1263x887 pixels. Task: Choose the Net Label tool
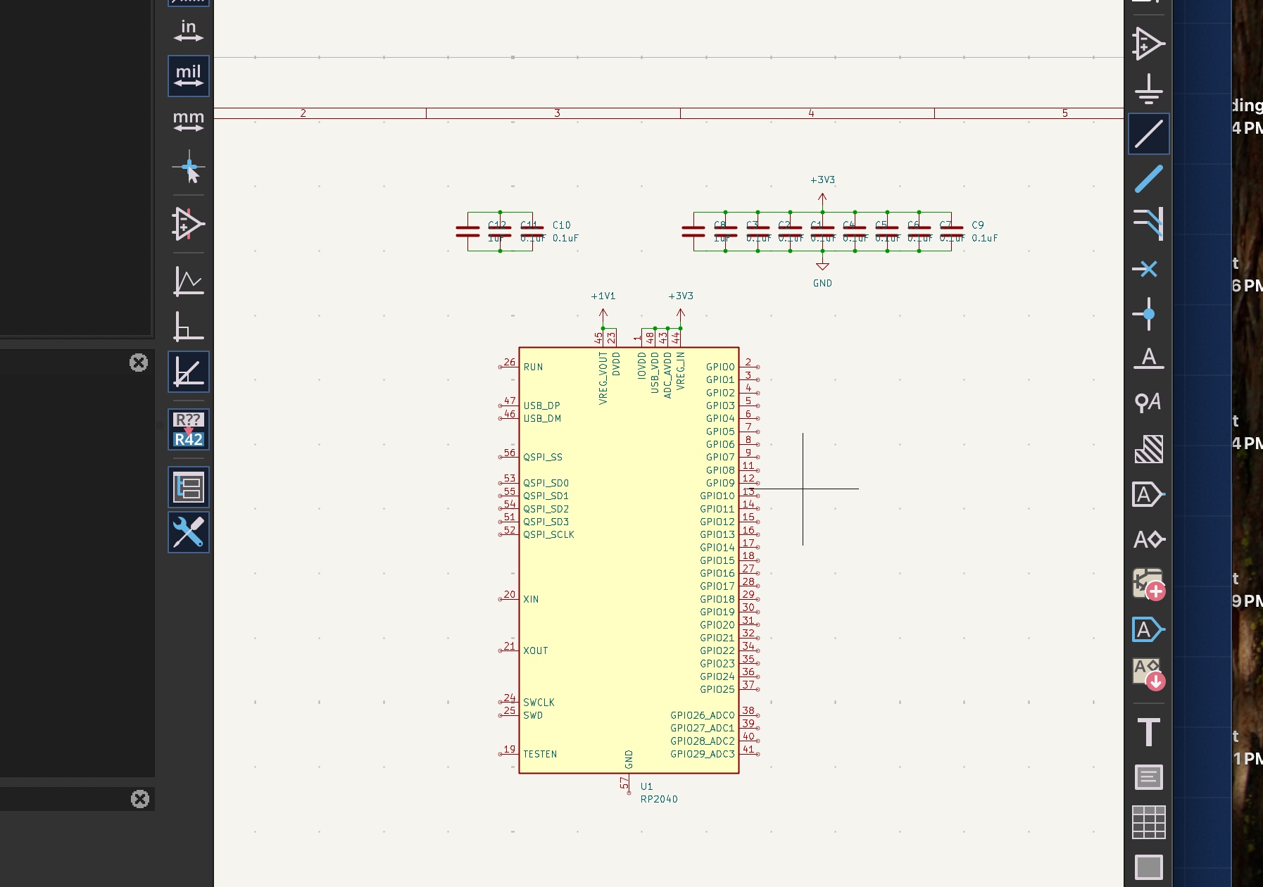pyautogui.click(x=1148, y=359)
